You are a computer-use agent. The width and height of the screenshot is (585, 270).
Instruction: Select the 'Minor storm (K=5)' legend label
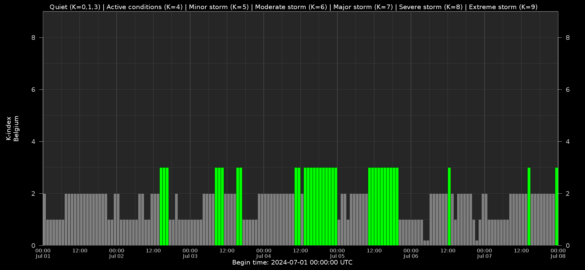tap(219, 7)
